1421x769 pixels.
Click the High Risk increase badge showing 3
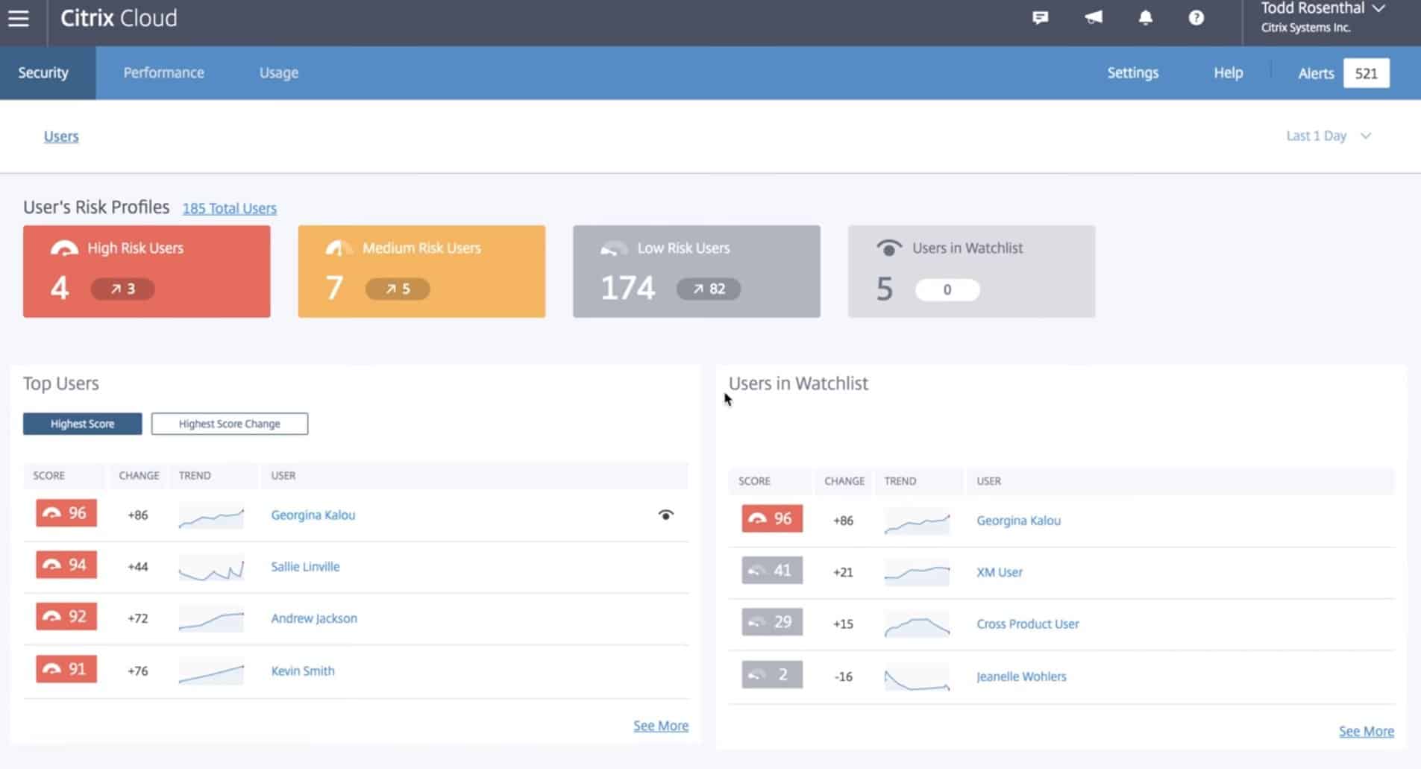[x=122, y=289]
